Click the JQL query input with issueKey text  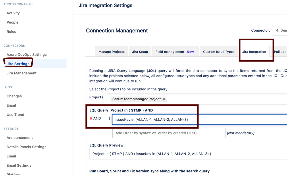[x=199, y=120]
